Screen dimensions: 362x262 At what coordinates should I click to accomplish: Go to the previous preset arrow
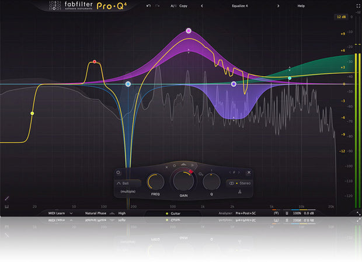coord(202,6)
